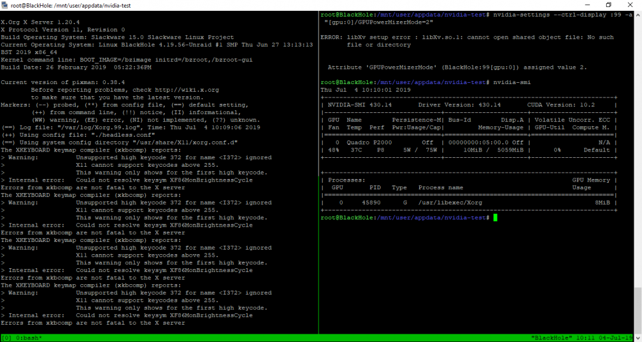Screen dimensions: 642x342
Task: Click the Kernel command line BOOT_IMAGE text
Action: point(127,60)
